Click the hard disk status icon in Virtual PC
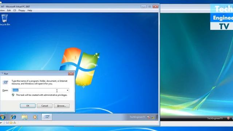233x131 pixels. point(1,123)
